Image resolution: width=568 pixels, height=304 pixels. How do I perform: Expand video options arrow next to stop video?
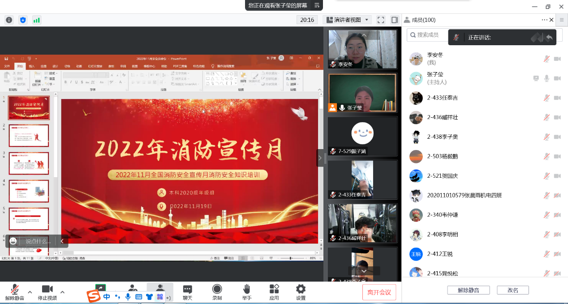tap(62, 292)
